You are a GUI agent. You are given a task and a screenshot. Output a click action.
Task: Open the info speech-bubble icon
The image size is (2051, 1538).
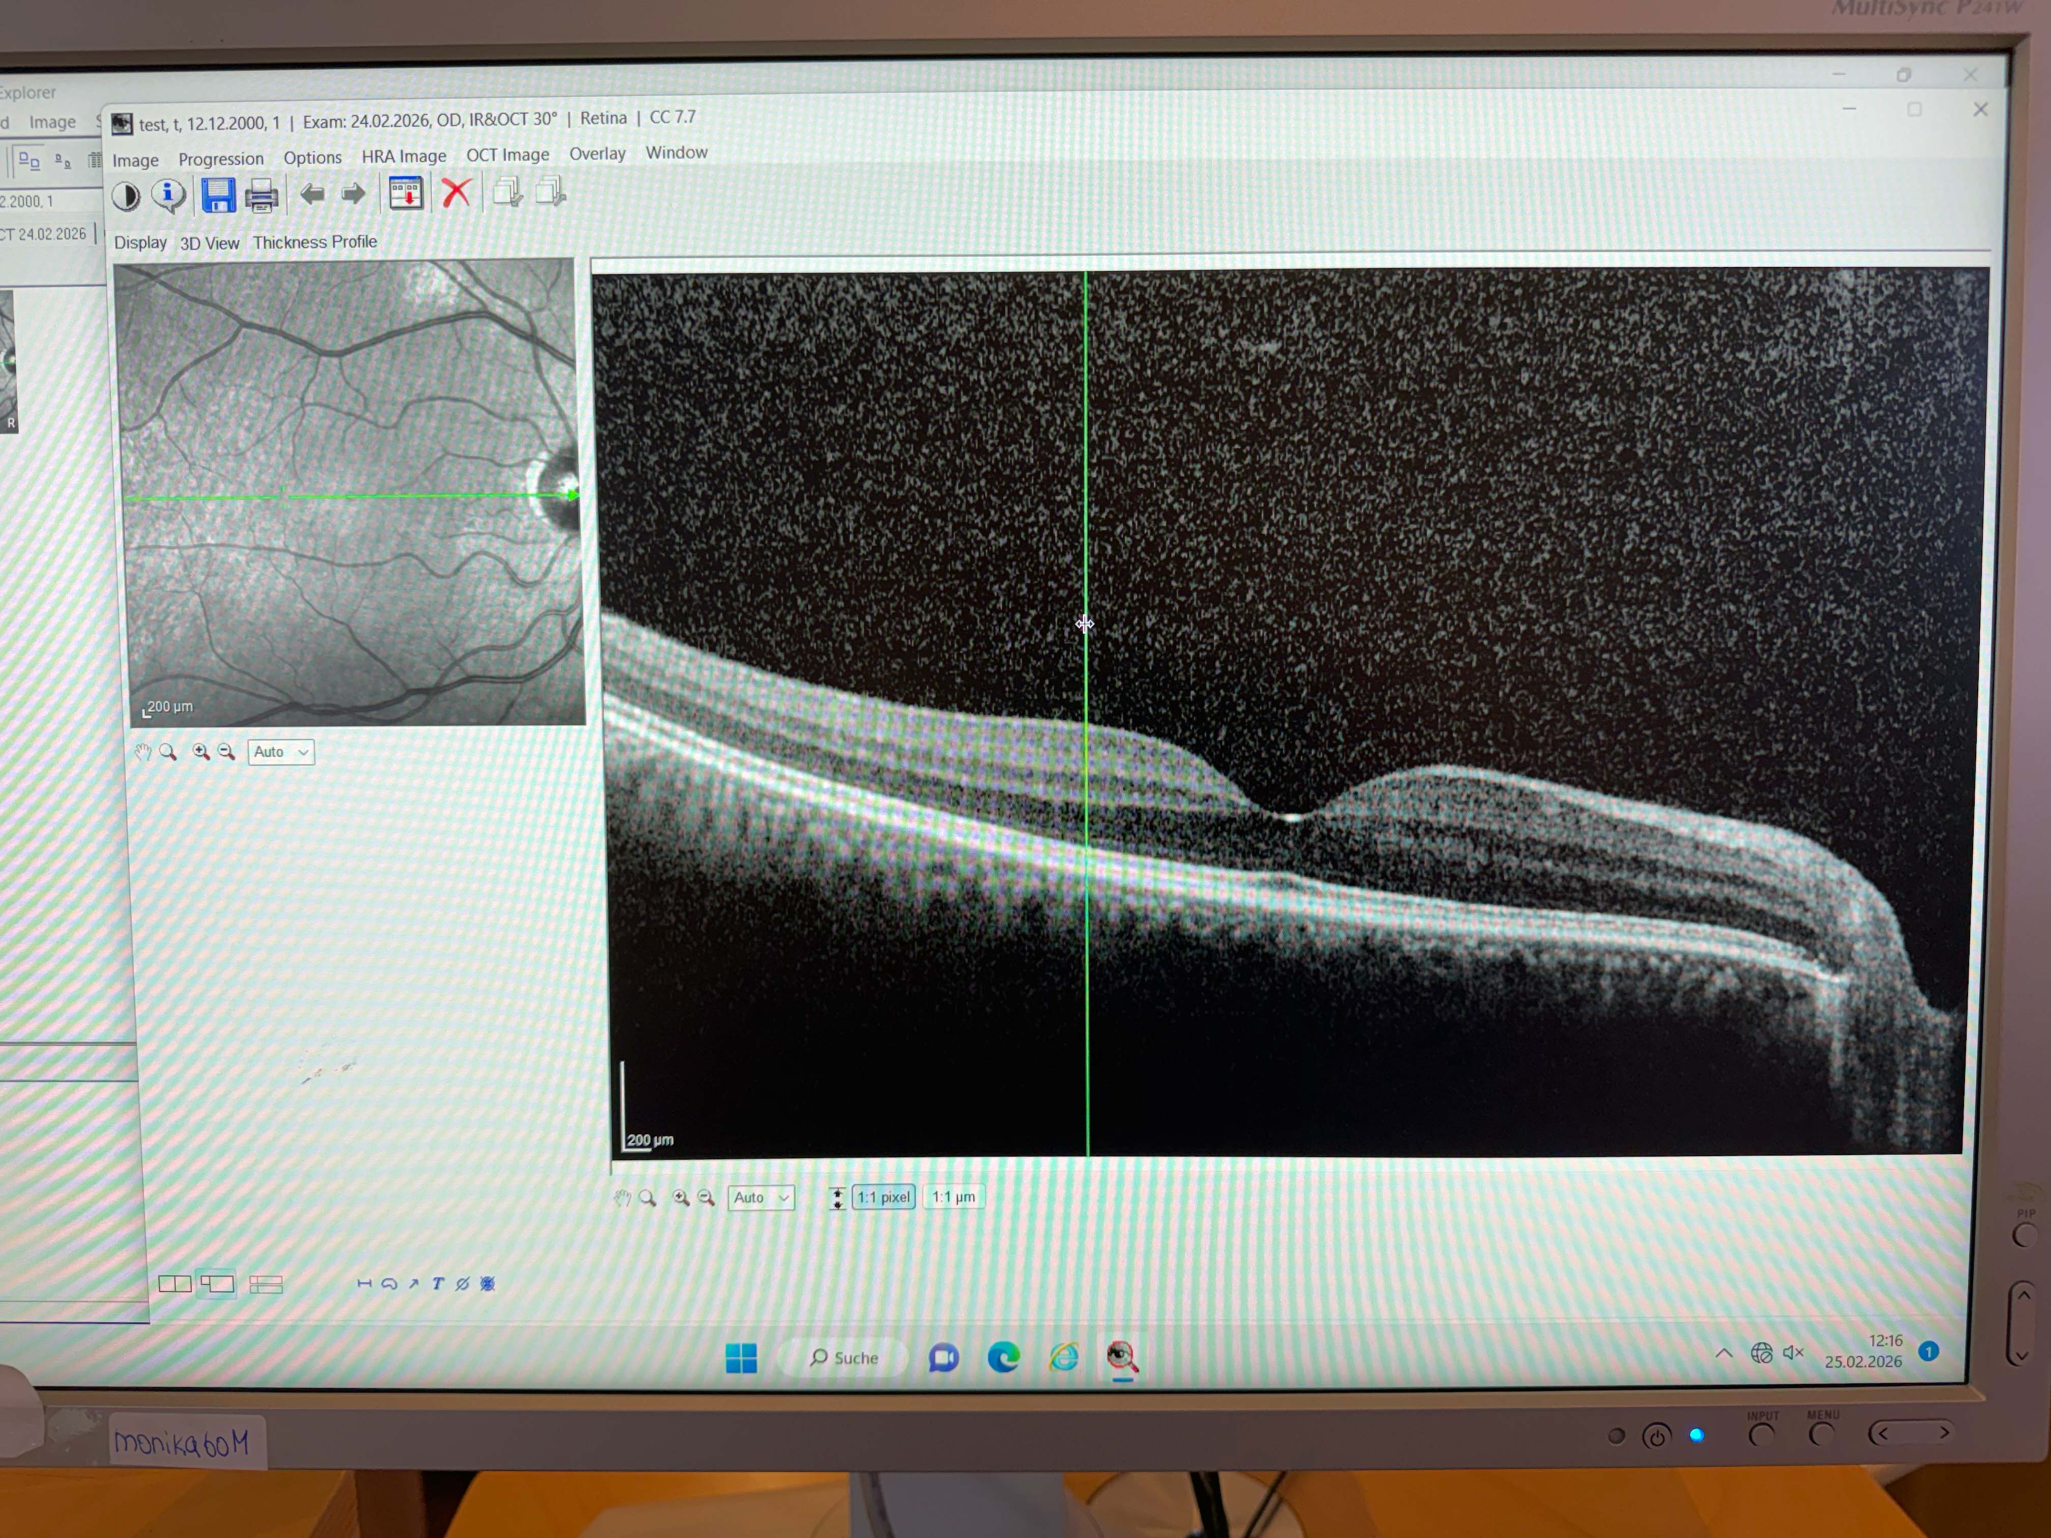click(169, 196)
